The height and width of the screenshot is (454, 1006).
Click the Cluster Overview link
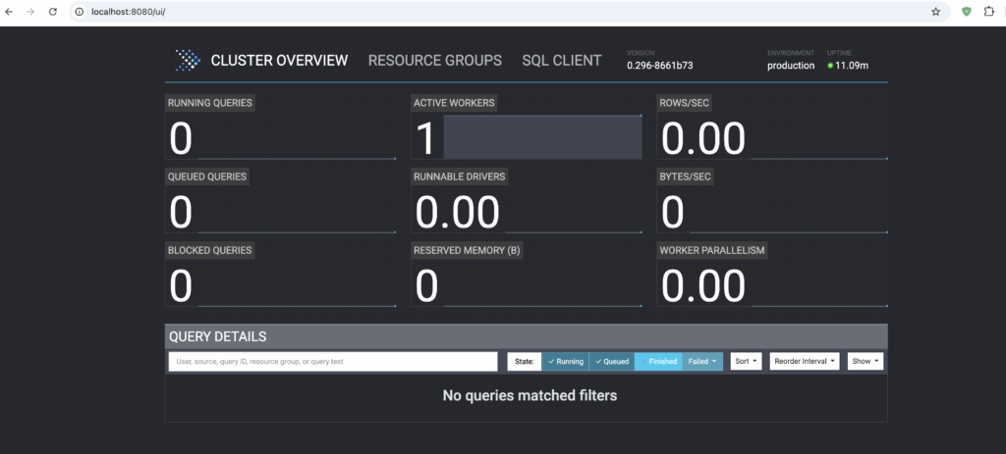(x=279, y=61)
